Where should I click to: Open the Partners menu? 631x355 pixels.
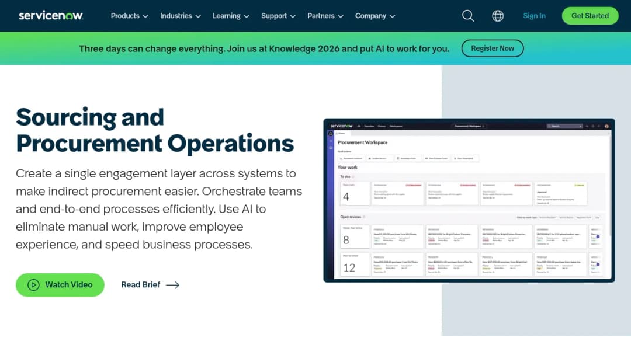pos(325,16)
